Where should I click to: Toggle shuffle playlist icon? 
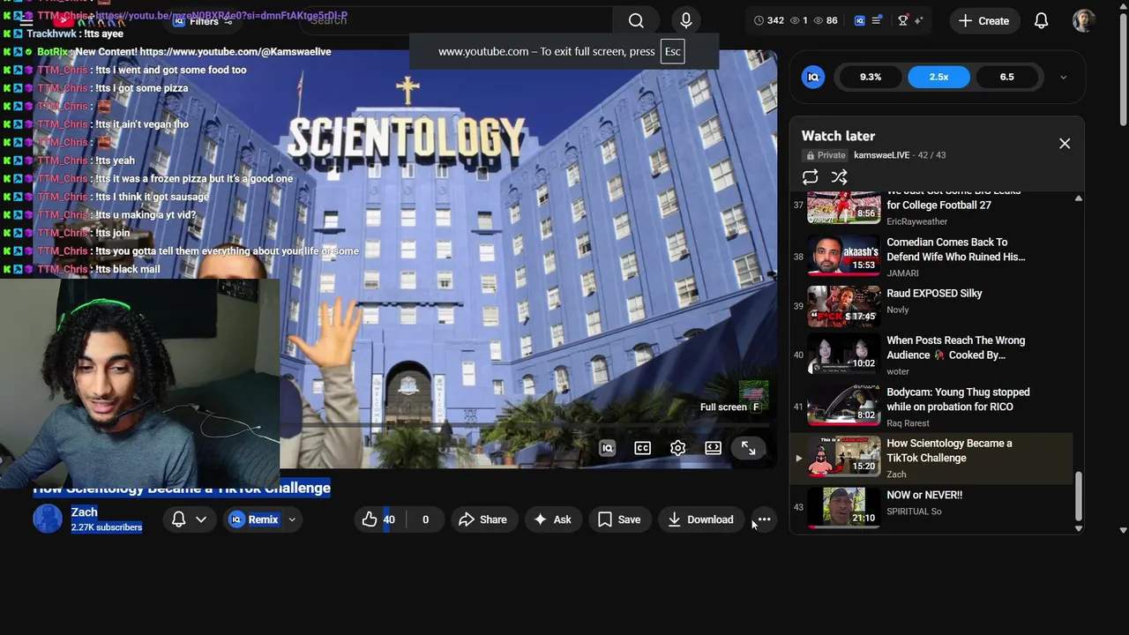click(x=839, y=177)
